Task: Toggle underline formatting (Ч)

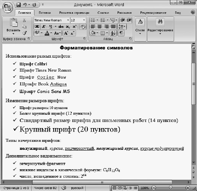Action: (51, 27)
